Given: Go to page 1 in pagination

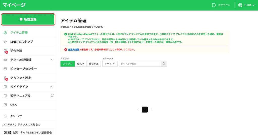Looking at the screenshot, I should (x=145, y=110).
